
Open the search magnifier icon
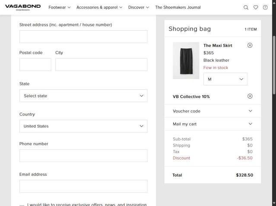coord(246,7)
